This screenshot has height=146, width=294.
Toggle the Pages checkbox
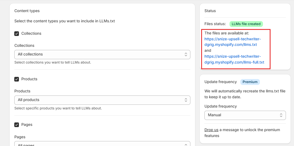click(x=17, y=125)
